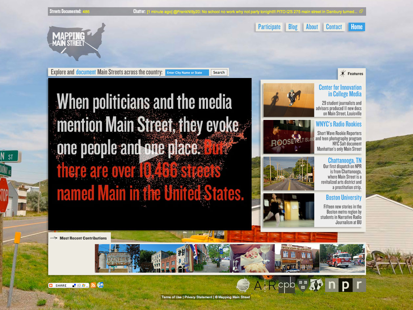Open the red brick storefront photo

pyautogui.click(x=297, y=258)
